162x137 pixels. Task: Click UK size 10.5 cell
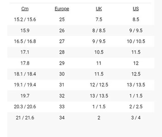point(99,52)
